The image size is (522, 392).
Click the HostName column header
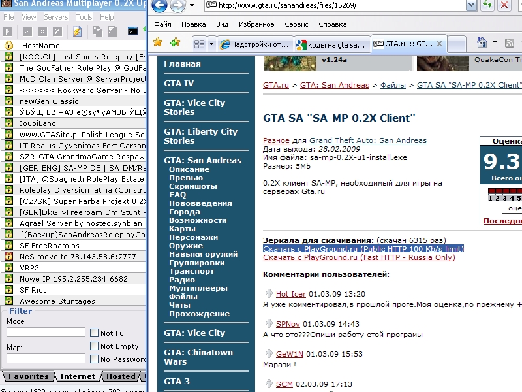(x=41, y=46)
